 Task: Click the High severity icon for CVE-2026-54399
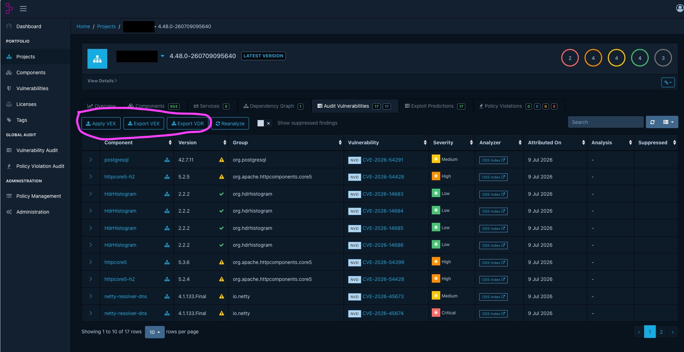tap(436, 262)
